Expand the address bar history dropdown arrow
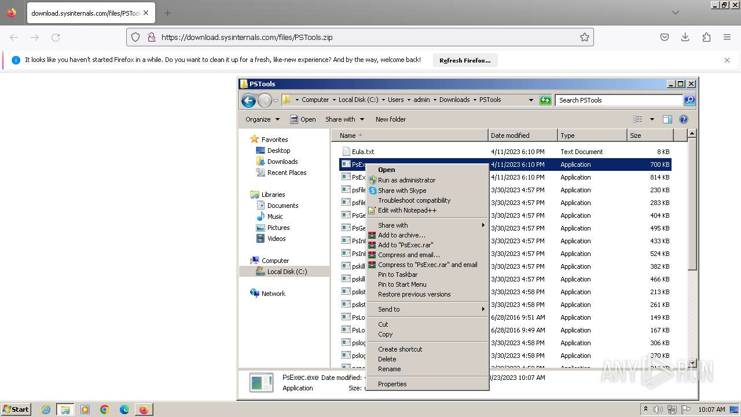 click(x=531, y=100)
